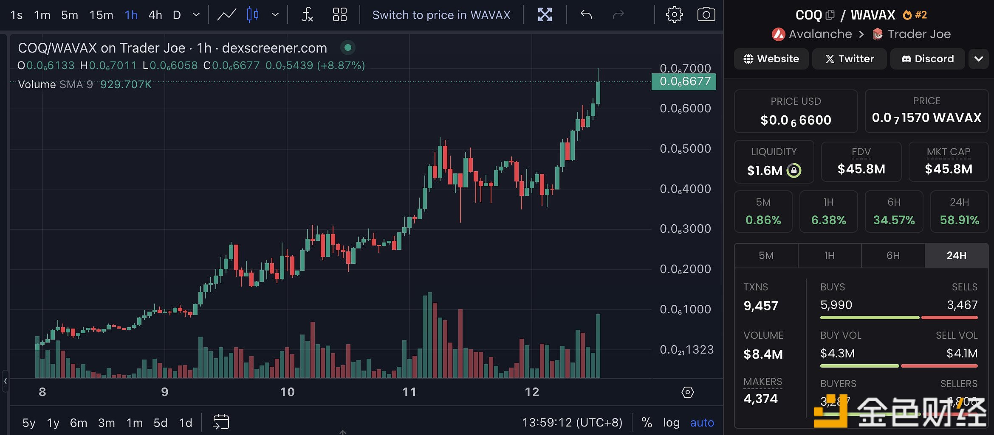Screen dimensions: 994x435
Task: Select the 1s timeframe
Action: 16,15
